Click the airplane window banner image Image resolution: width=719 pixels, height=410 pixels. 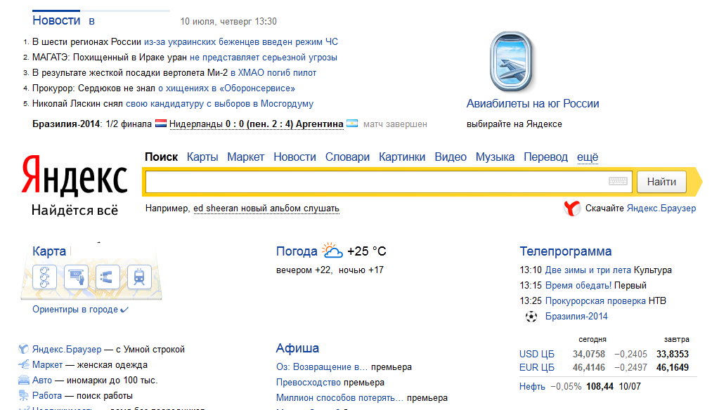(511, 61)
